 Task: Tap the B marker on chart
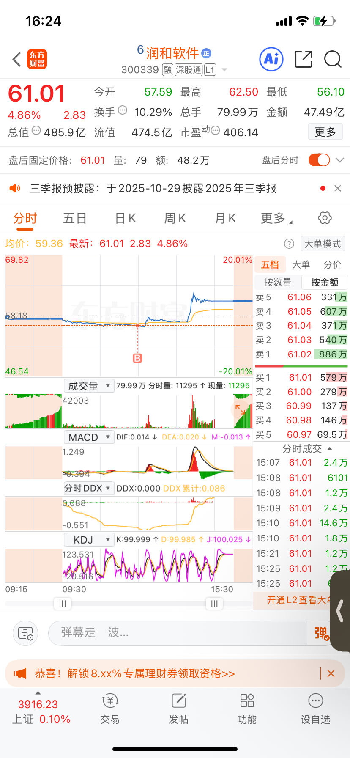[x=137, y=358]
